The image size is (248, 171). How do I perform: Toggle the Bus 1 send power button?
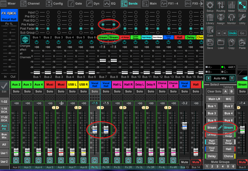37,42
